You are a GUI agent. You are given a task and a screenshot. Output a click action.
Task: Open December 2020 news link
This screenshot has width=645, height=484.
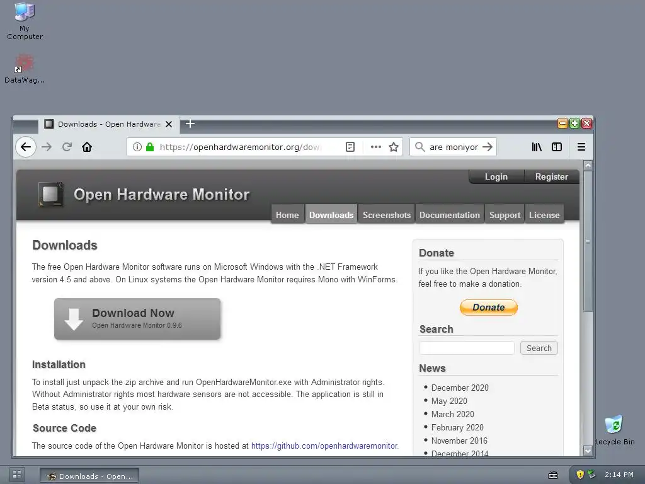[460, 388]
